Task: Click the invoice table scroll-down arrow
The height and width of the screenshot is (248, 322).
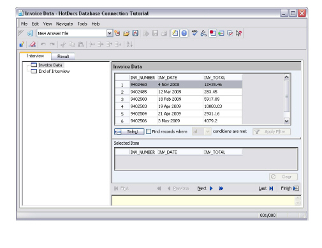Action: pyautogui.click(x=286, y=121)
